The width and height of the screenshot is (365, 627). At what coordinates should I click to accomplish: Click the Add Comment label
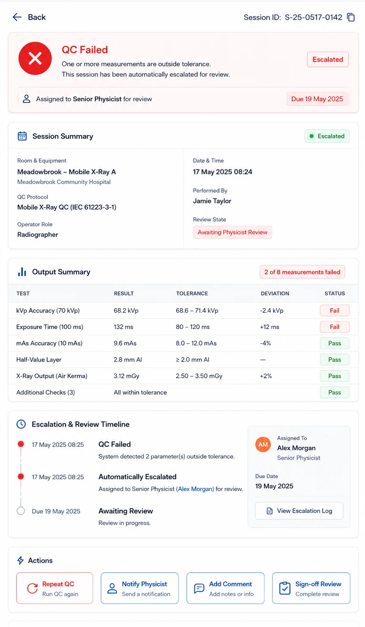click(231, 584)
